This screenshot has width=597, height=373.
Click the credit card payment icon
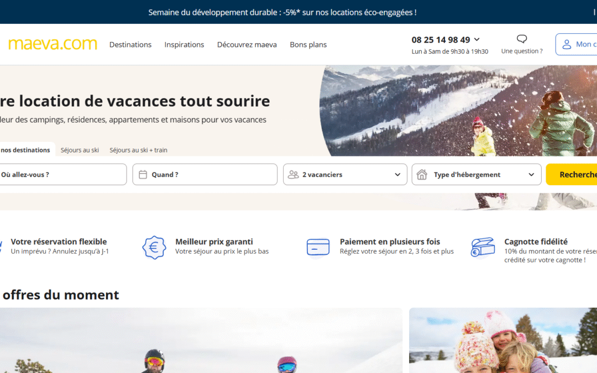tap(318, 247)
